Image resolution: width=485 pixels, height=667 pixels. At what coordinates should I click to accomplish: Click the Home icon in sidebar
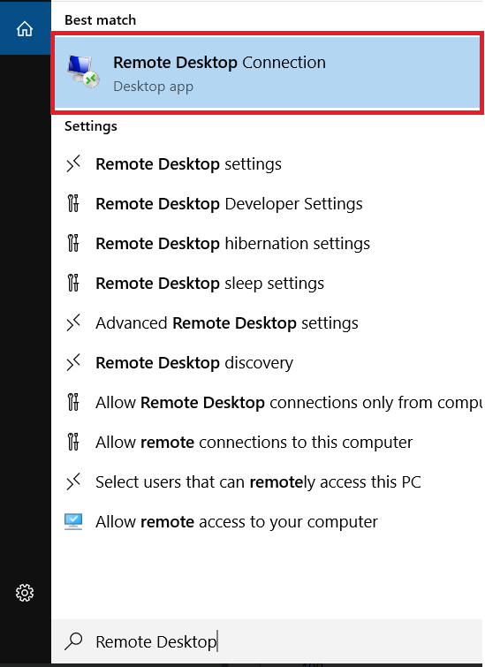pos(25,29)
